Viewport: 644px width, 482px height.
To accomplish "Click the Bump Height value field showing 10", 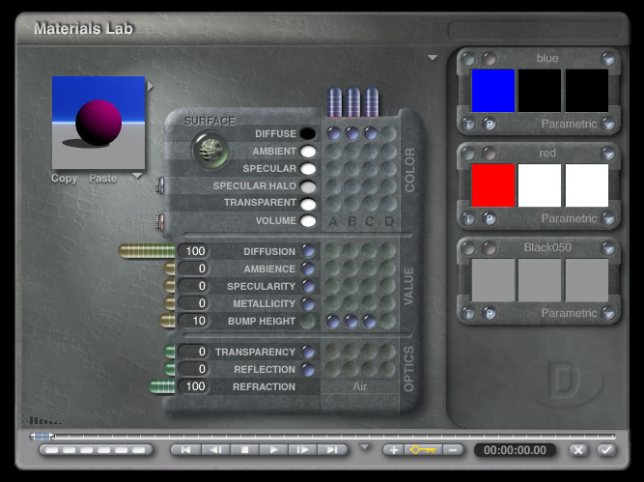I will [x=193, y=321].
